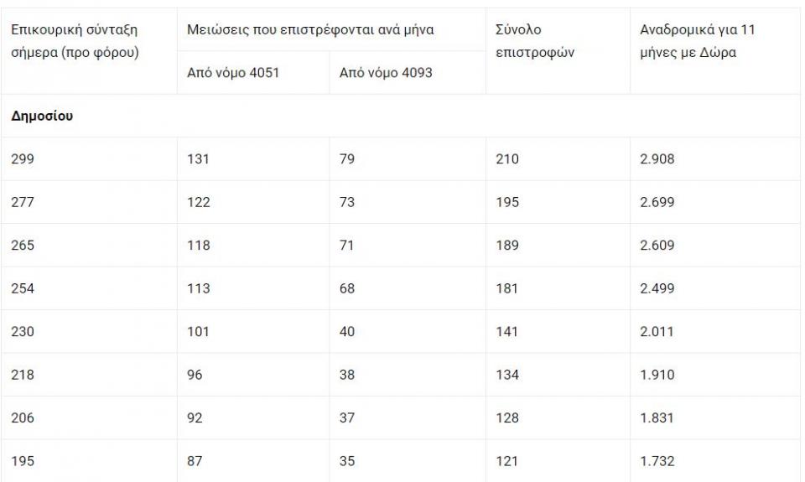Select the cell showing 40

(x=347, y=332)
